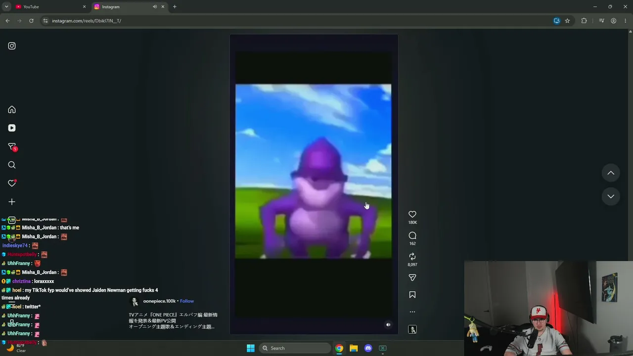View site information for instagram.com
Screen dimensions: 633x356
45,21
